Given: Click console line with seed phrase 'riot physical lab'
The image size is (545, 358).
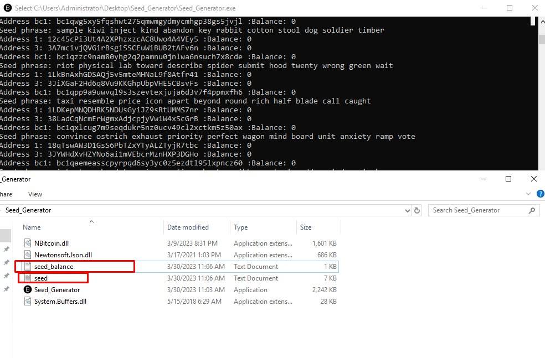Looking at the screenshot, I should (x=197, y=66).
